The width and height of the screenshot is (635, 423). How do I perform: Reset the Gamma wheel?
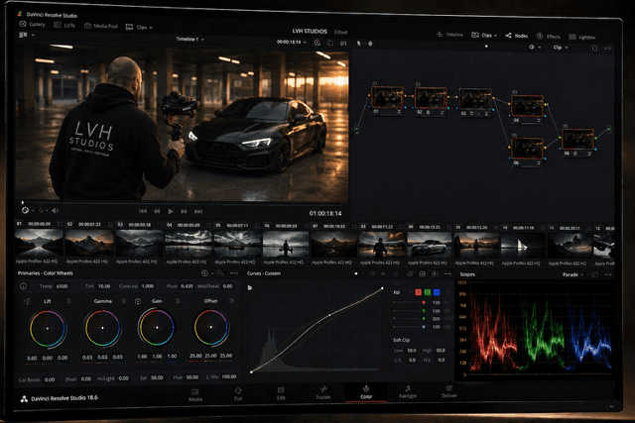(x=123, y=301)
